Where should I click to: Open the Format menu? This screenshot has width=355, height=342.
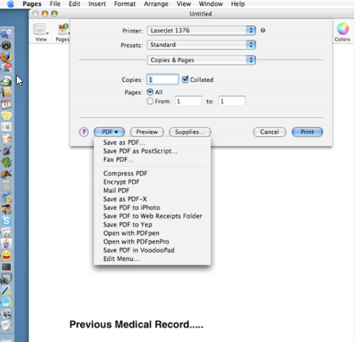pyautogui.click(x=125, y=4)
